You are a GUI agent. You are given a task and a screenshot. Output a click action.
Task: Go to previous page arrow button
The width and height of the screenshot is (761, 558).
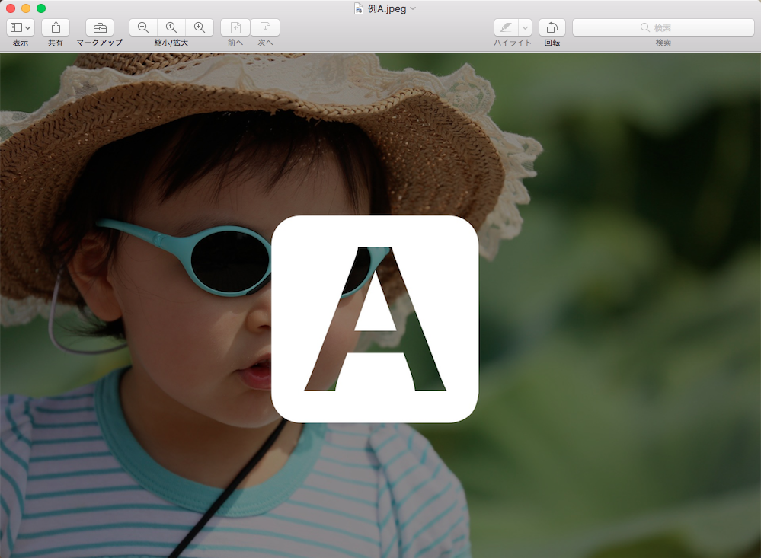coord(235,27)
